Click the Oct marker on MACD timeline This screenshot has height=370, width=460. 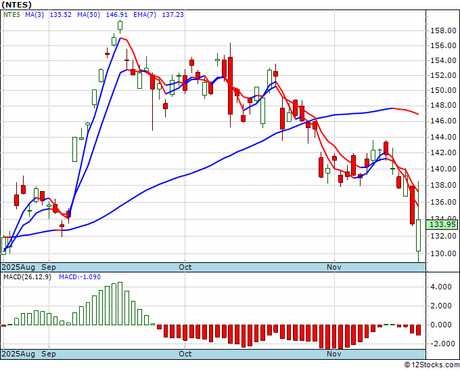tap(185, 354)
